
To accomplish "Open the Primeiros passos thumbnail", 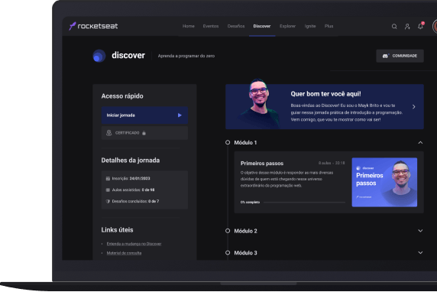I will (x=384, y=183).
